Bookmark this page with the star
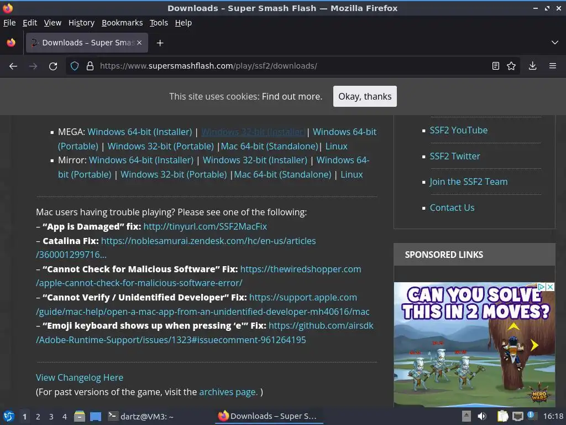The width and height of the screenshot is (566, 425). point(511,66)
